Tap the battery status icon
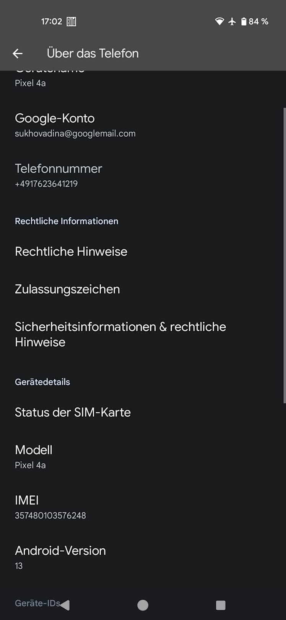This screenshot has width=286, height=620. click(244, 21)
